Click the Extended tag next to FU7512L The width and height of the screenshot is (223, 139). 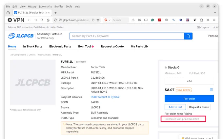[x=81, y=62]
